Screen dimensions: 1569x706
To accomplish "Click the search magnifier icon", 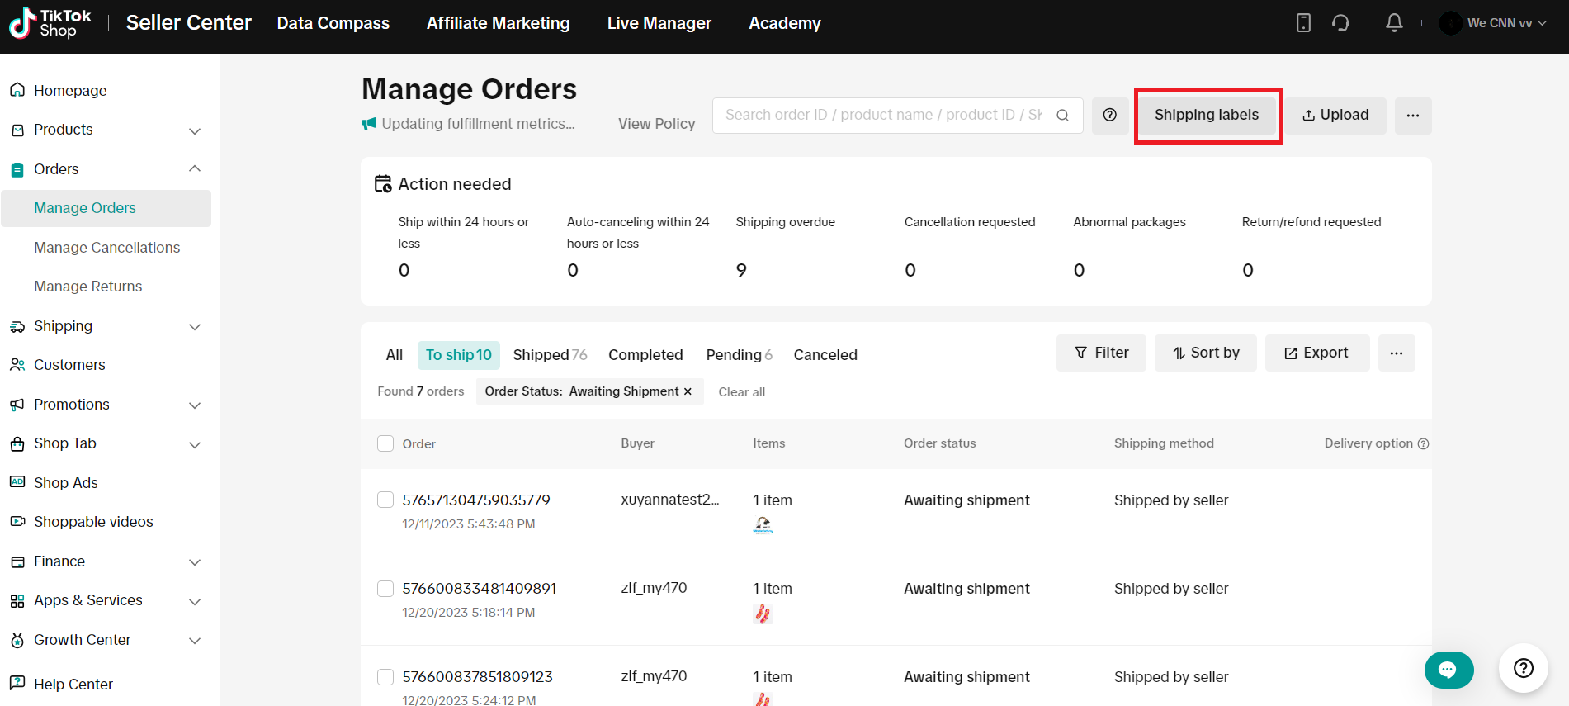I will point(1063,116).
